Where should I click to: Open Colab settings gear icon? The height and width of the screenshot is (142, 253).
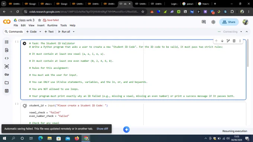(x=213, y=22)
